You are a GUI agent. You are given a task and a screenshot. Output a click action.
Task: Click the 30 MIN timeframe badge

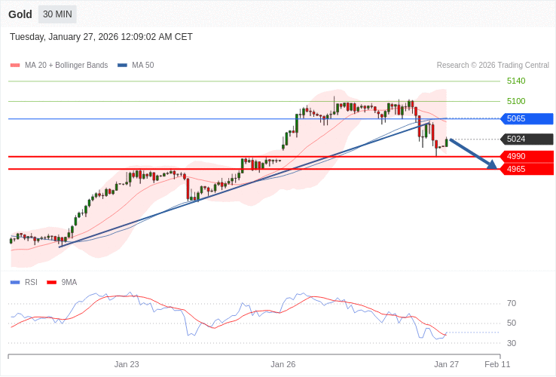tap(57, 14)
